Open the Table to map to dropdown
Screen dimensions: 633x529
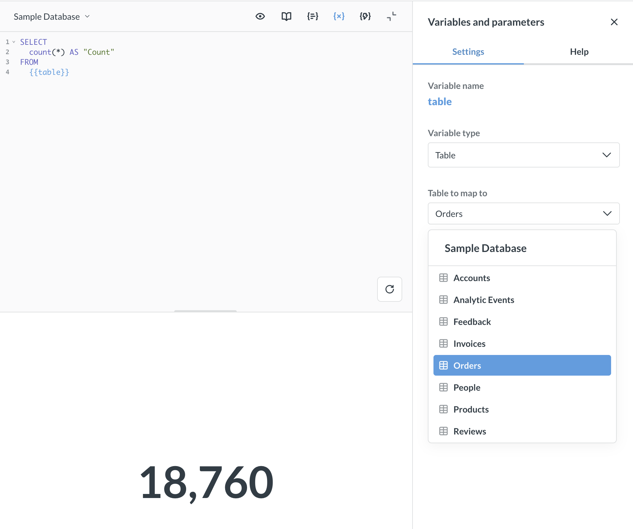point(523,213)
